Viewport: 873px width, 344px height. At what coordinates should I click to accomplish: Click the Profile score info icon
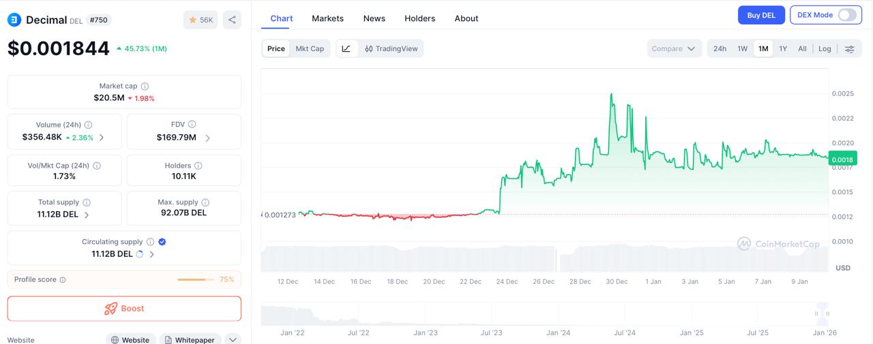click(63, 280)
